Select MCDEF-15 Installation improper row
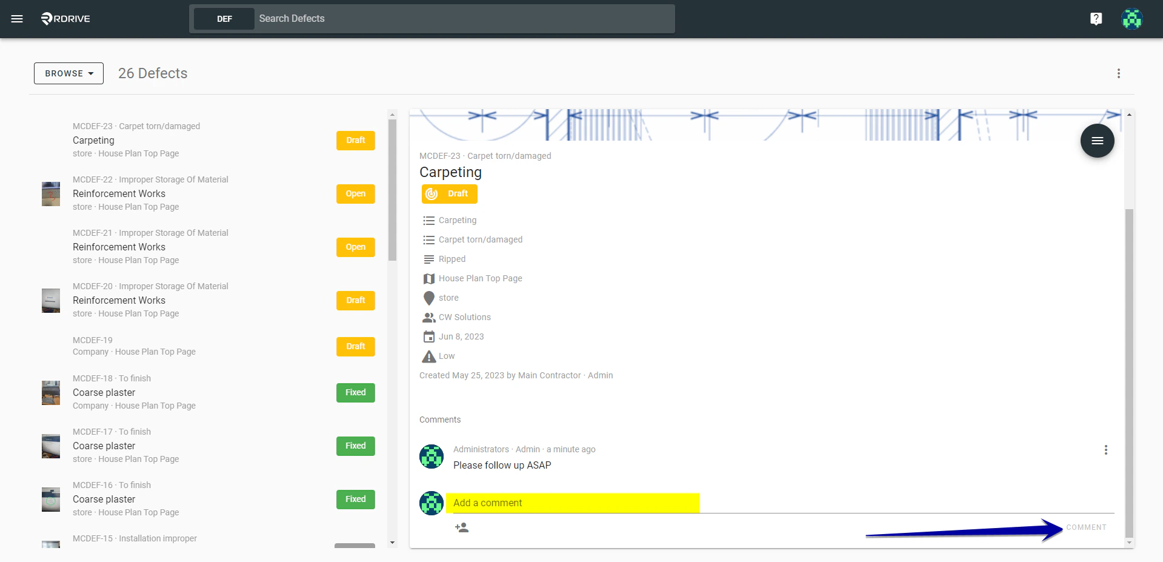 pos(208,538)
